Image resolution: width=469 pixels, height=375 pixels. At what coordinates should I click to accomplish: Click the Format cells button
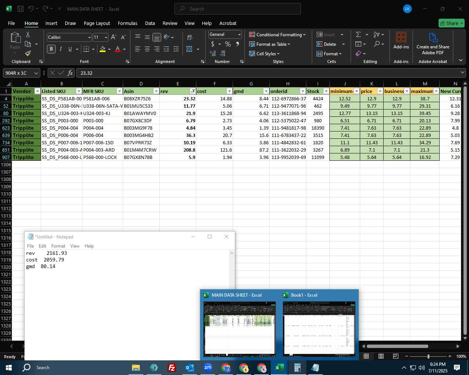[329, 53]
